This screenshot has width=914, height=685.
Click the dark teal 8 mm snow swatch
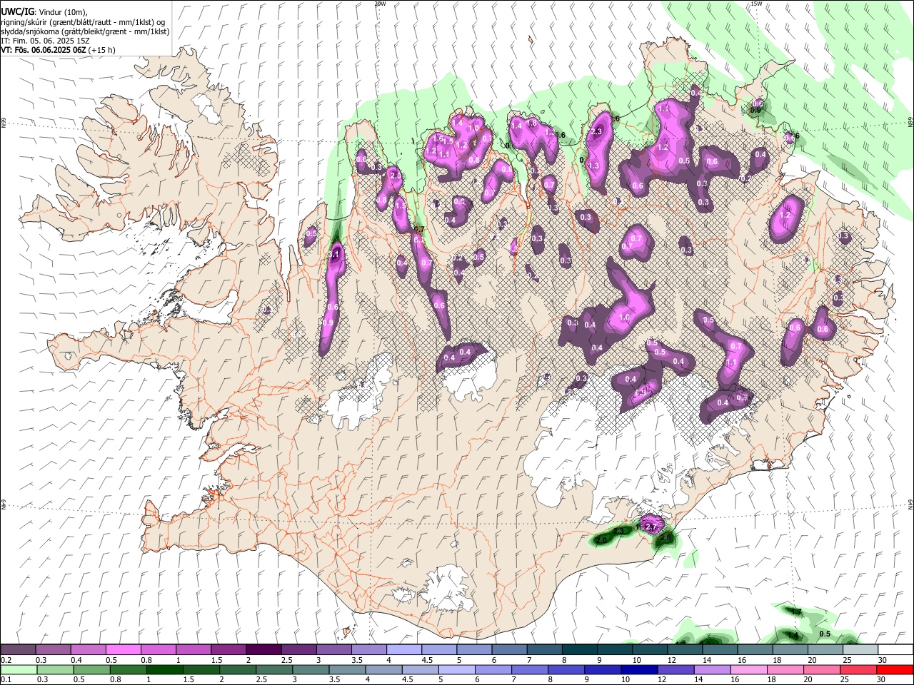(578, 649)
